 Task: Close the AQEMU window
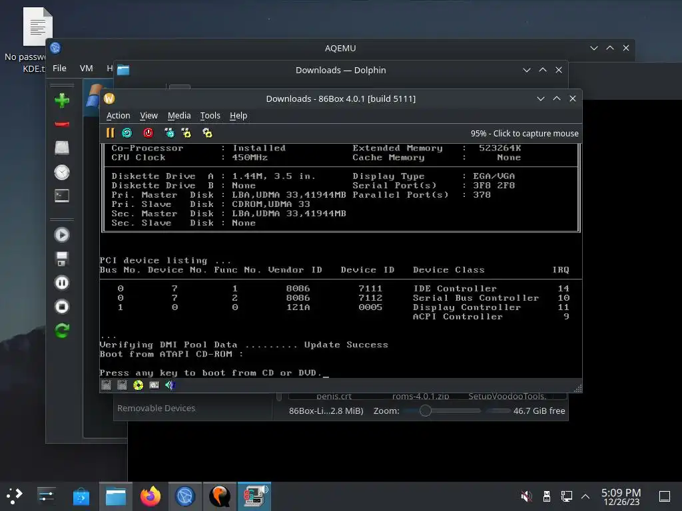626,48
